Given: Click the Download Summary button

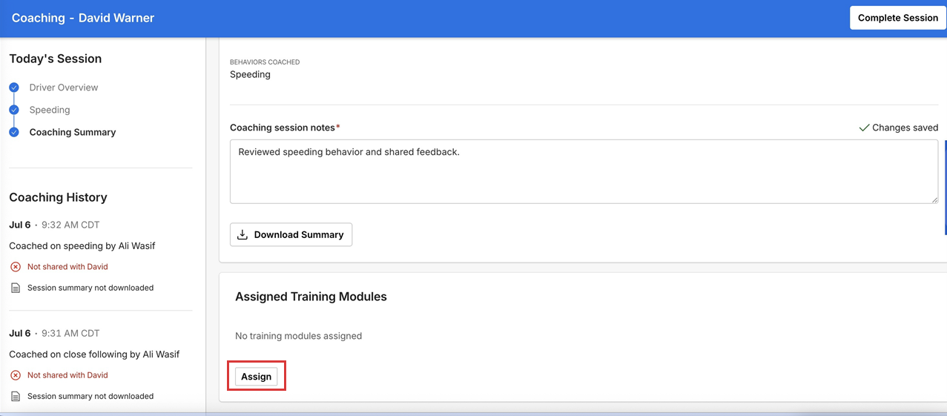Looking at the screenshot, I should pos(291,235).
